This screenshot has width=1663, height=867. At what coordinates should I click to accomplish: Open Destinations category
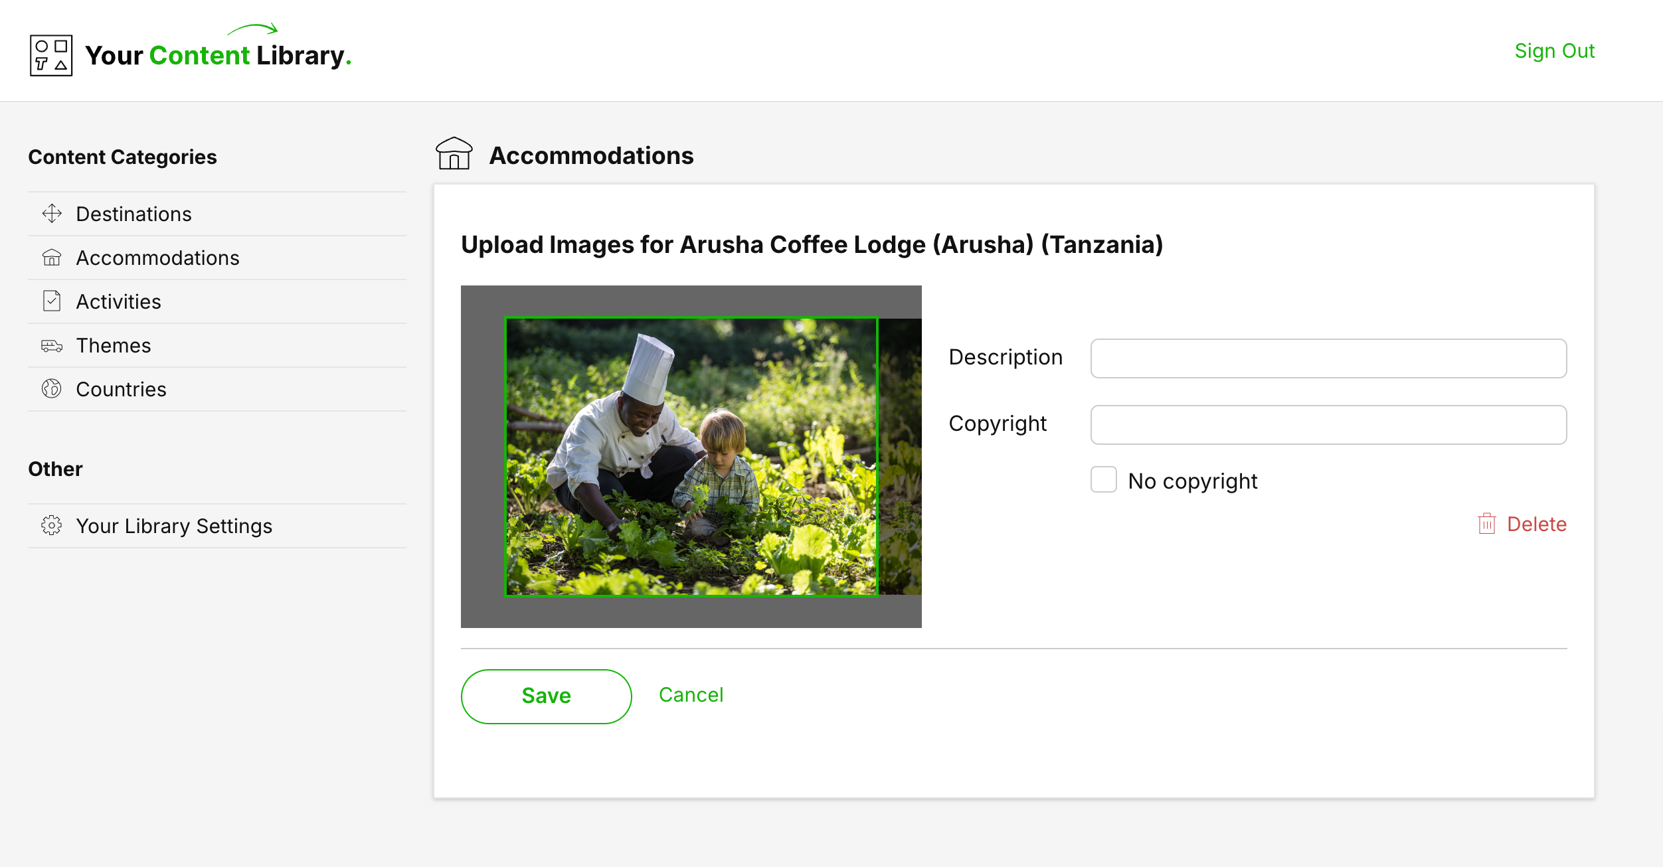134,214
